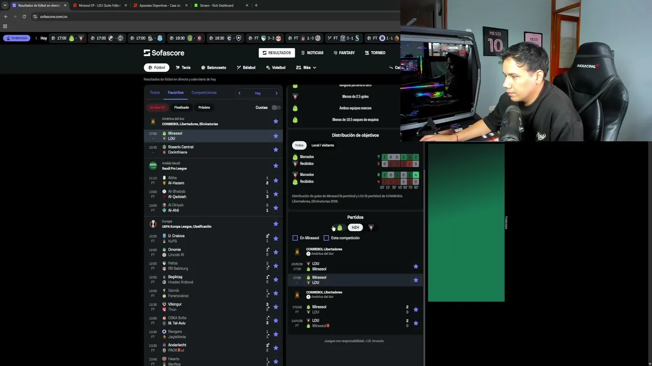Open the TORNEO navigation link
The width and height of the screenshot is (652, 366).
coord(375,53)
